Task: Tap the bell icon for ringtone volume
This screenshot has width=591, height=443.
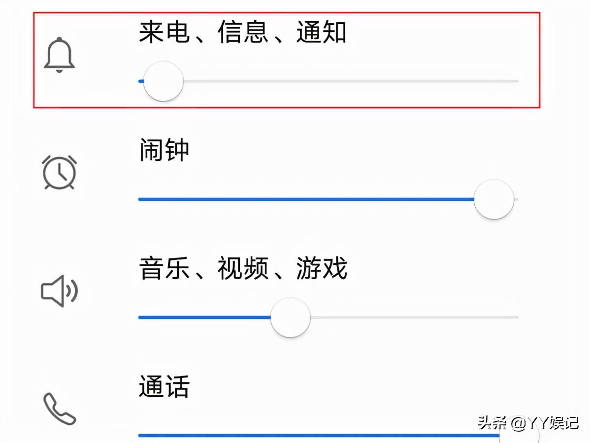Action: (59, 55)
